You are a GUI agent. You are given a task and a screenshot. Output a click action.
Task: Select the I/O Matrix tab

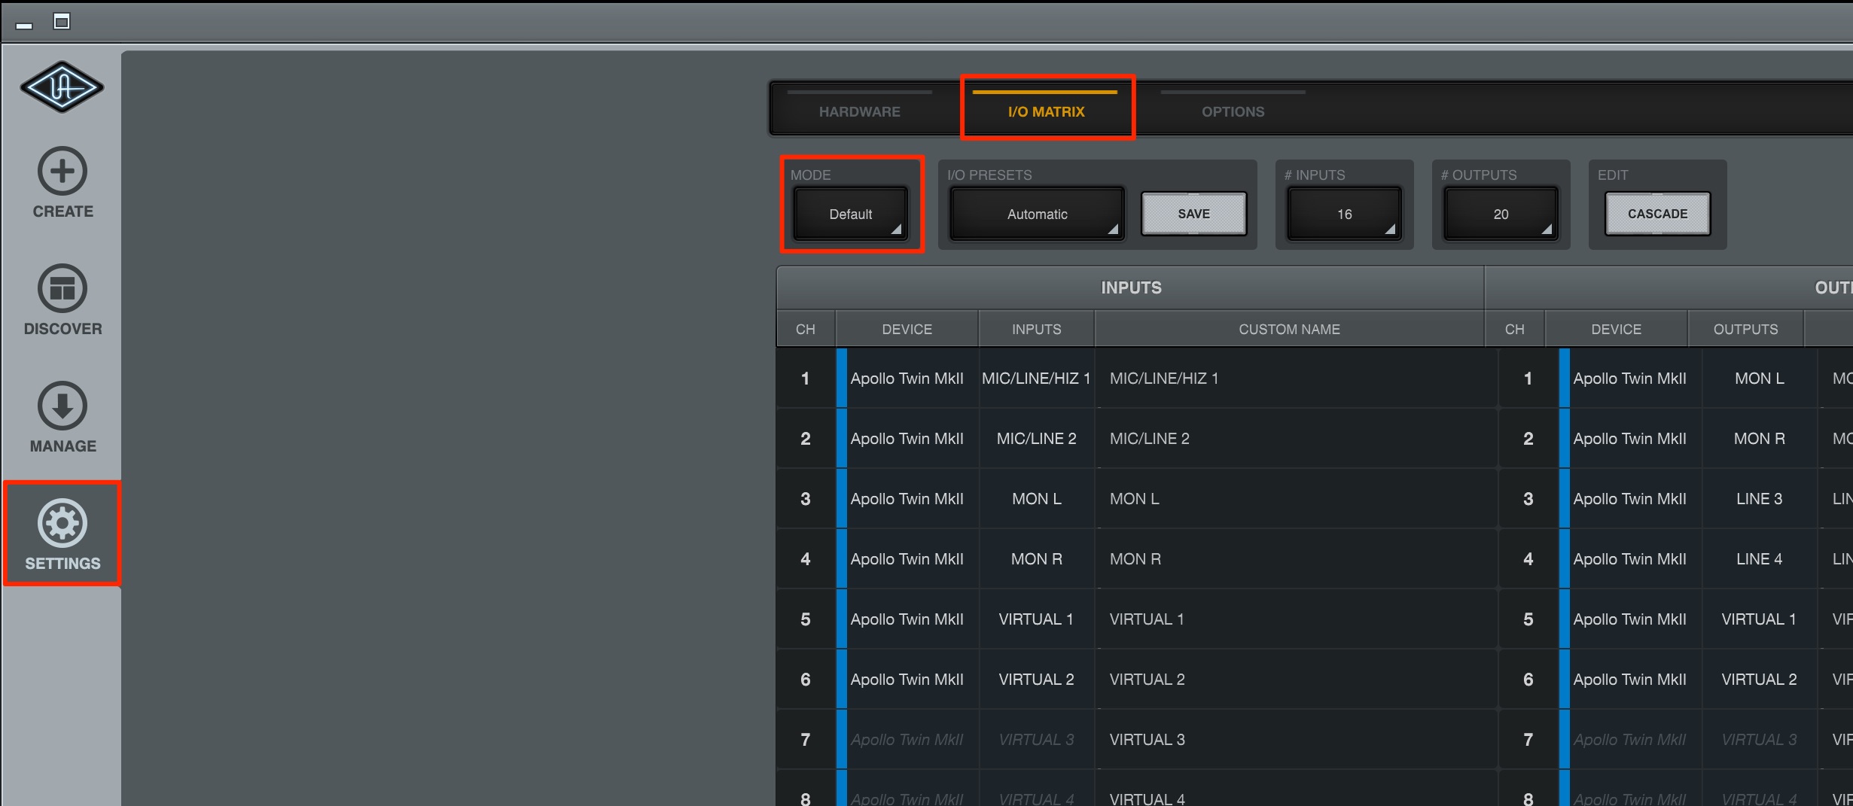tap(1046, 111)
